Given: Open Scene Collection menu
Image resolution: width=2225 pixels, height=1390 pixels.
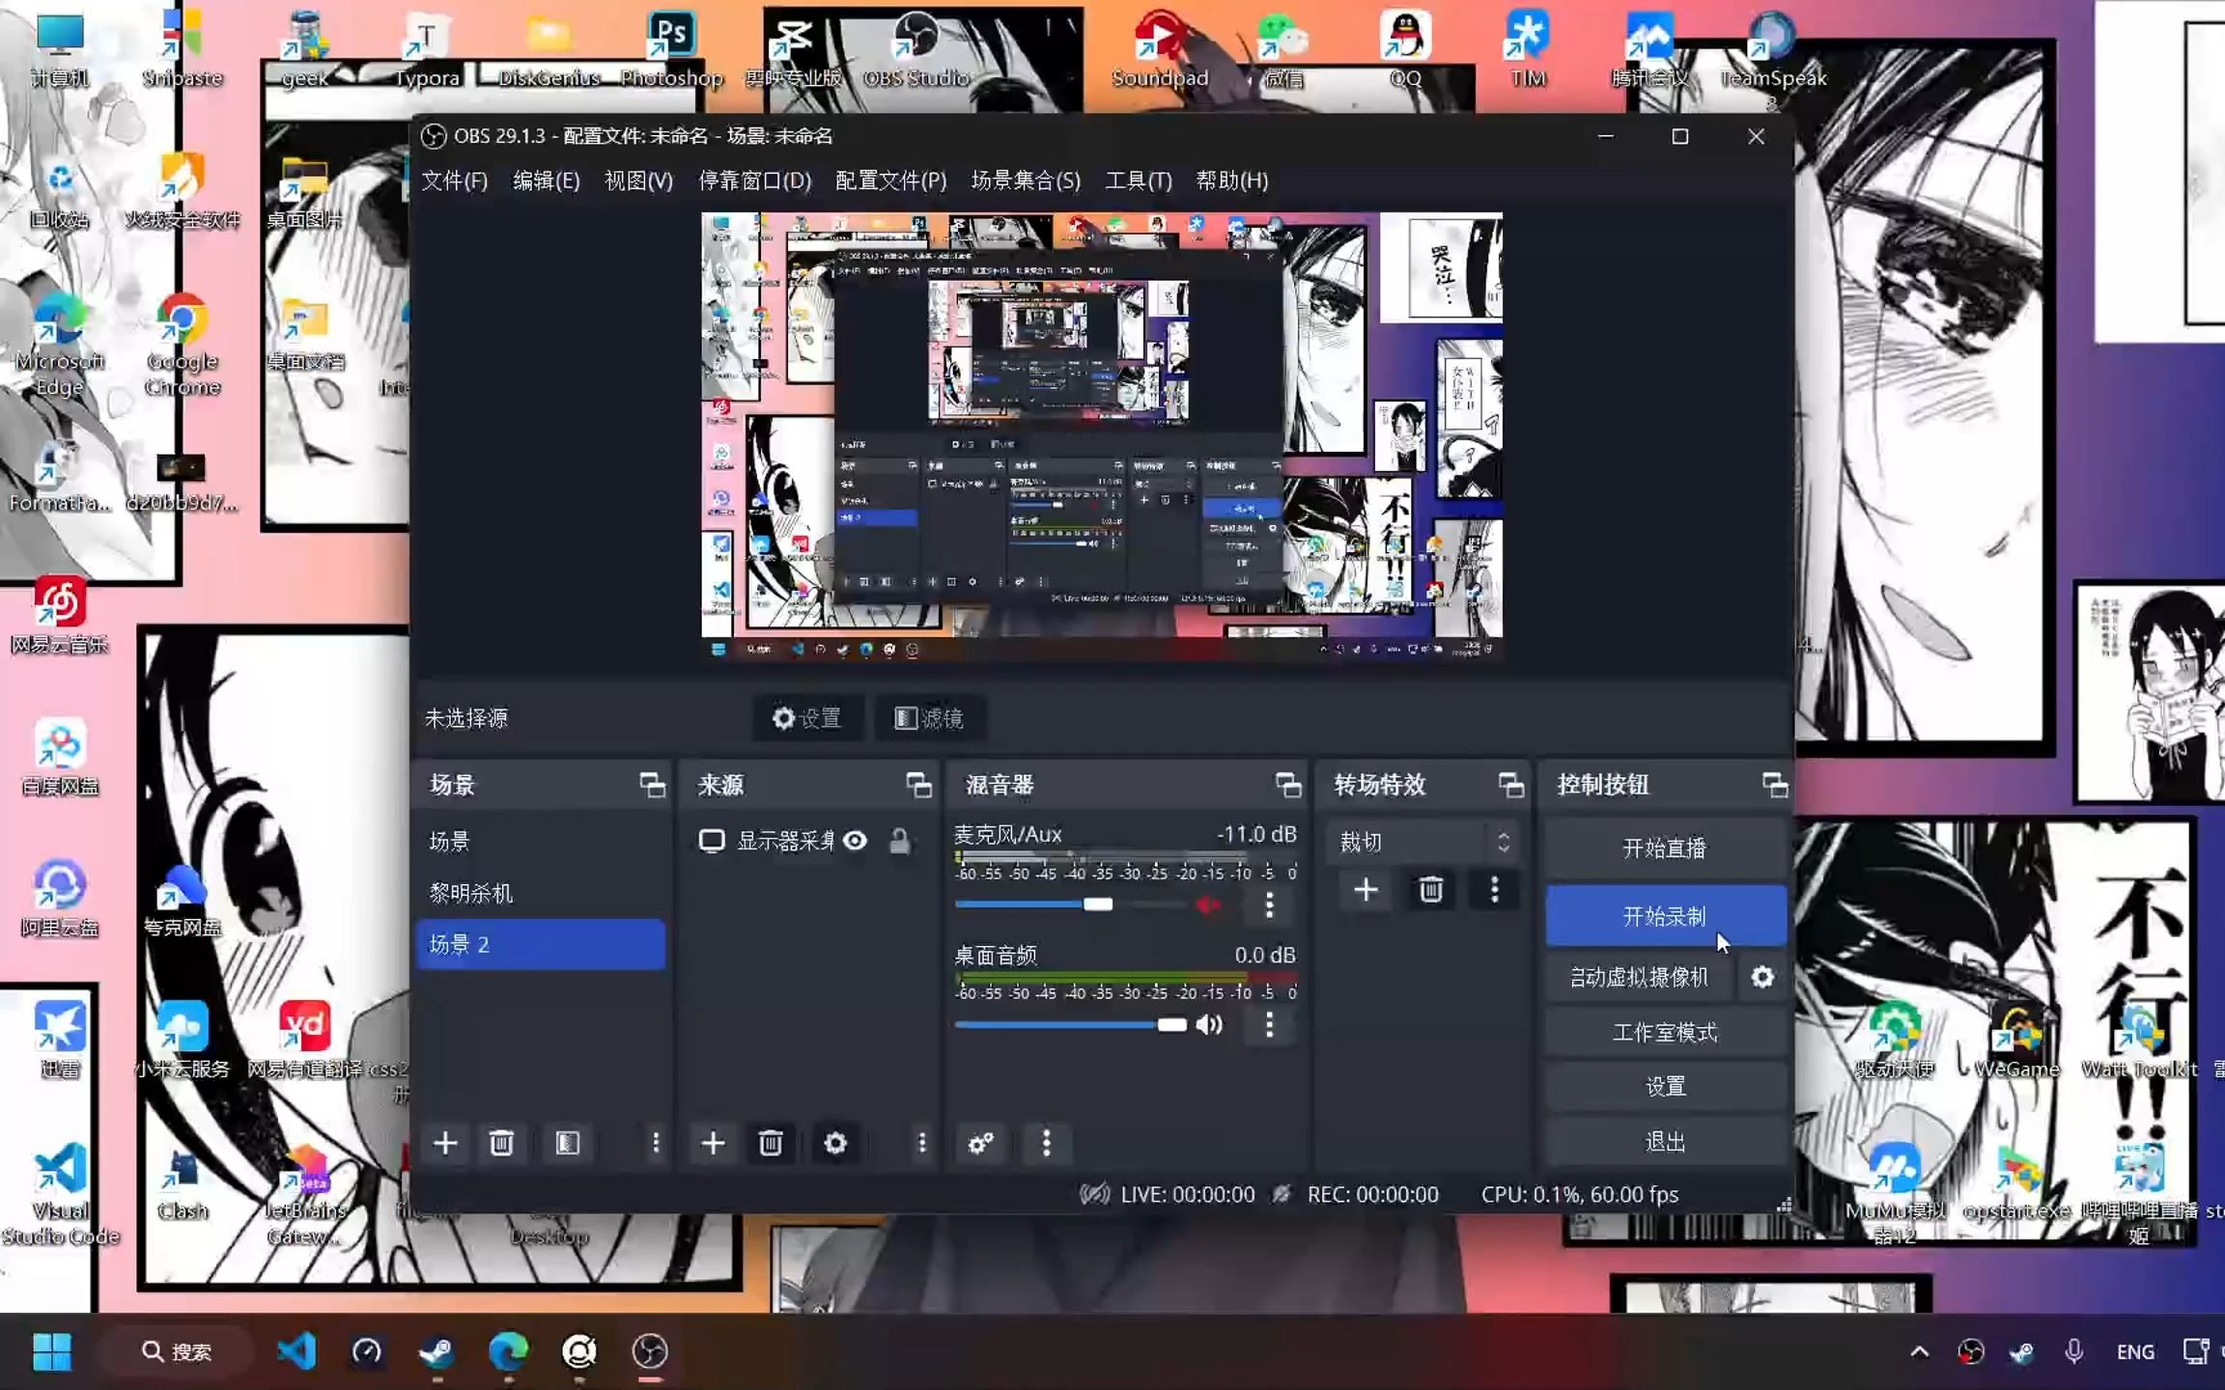Looking at the screenshot, I should [1026, 181].
